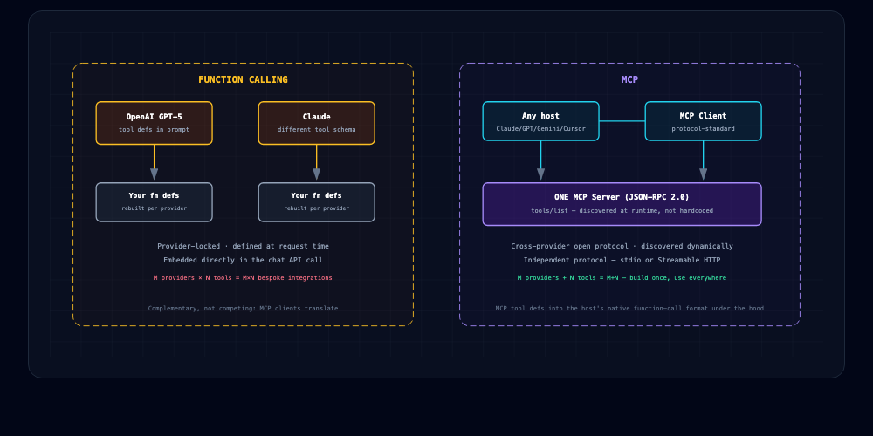
Task: Click 'protocol-standard' subtitle
Action: (x=703, y=128)
